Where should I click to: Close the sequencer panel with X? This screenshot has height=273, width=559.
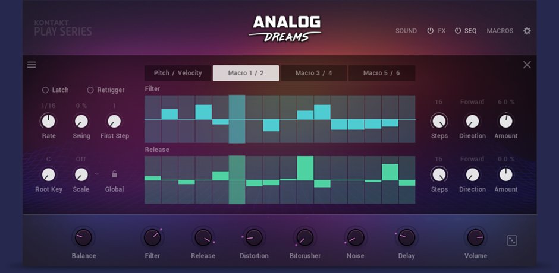click(527, 65)
